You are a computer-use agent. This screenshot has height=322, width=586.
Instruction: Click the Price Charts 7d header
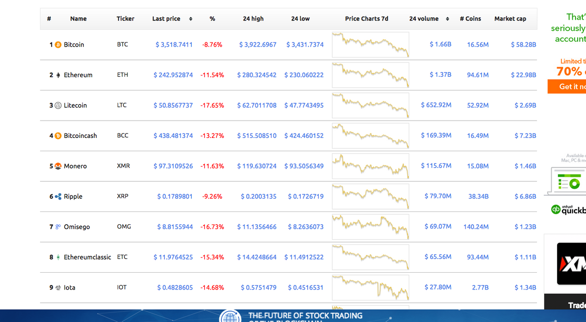tap(367, 19)
